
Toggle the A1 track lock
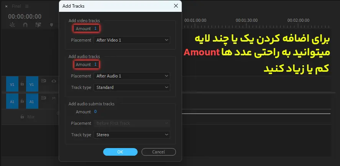22,101
